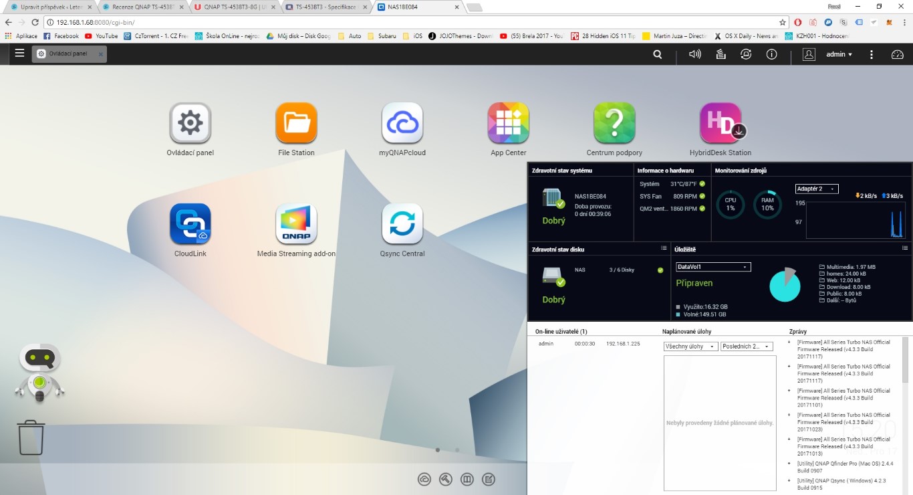Open the QNAP Qsync (Windows) 4.2.3 message
This screenshot has width=913, height=495.
843,485
